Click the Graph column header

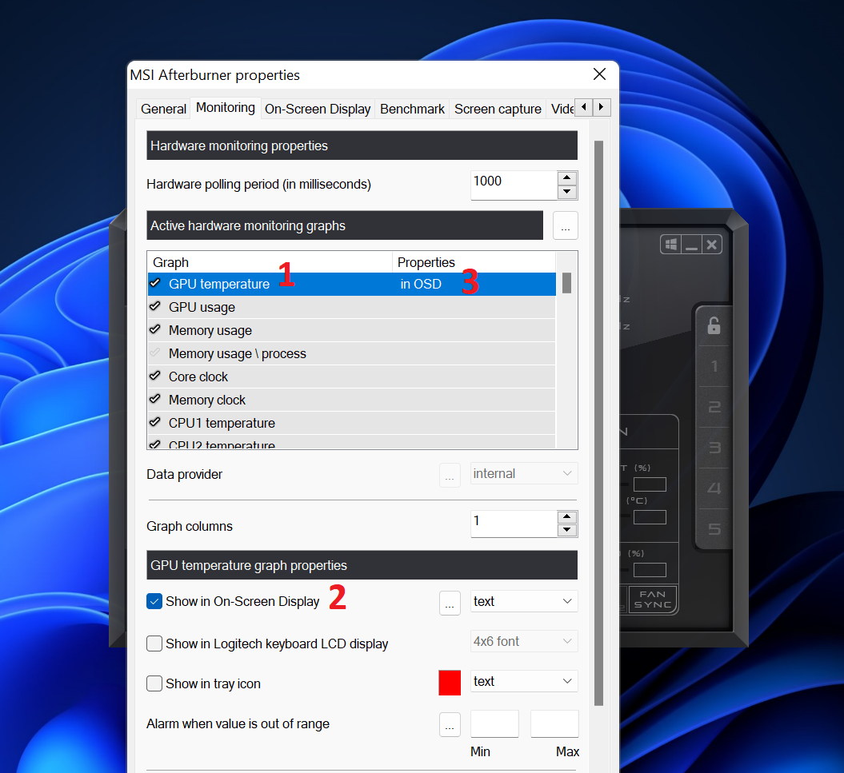(x=270, y=262)
